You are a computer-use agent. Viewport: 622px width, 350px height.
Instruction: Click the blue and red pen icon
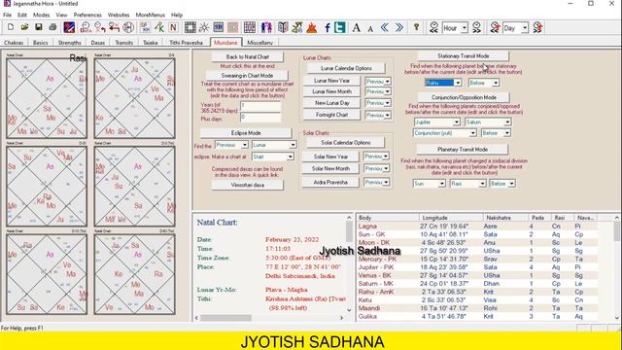pyautogui.click(x=69, y=27)
